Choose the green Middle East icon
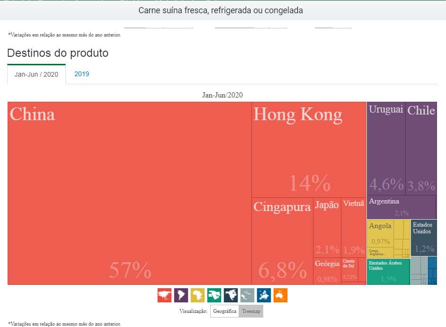 [214, 295]
